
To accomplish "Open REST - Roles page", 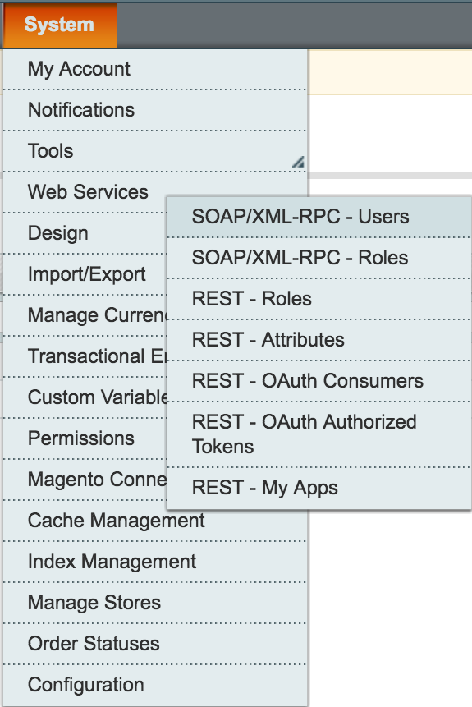I will (319, 299).
